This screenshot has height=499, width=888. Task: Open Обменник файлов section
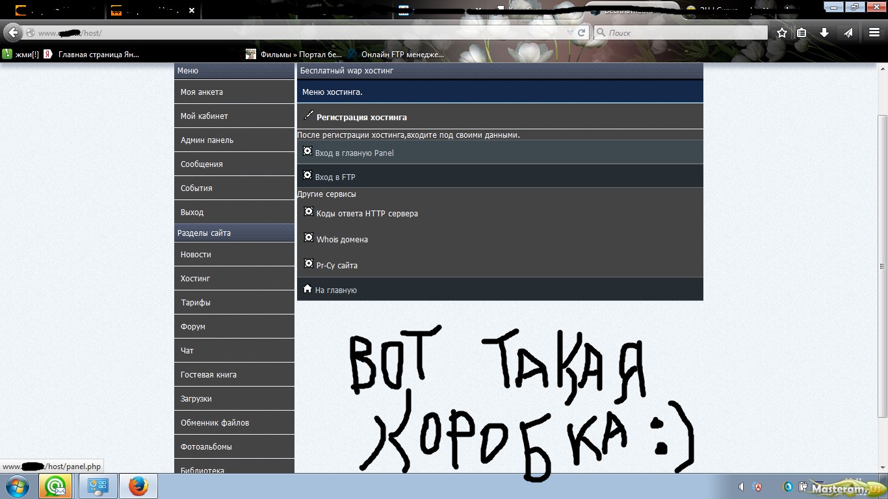click(x=234, y=422)
